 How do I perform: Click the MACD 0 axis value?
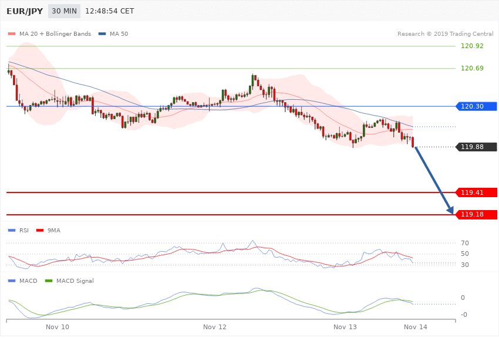coord(463,298)
